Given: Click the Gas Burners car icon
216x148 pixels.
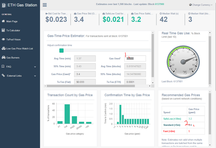Looking at the screenshot, I should [3, 58].
